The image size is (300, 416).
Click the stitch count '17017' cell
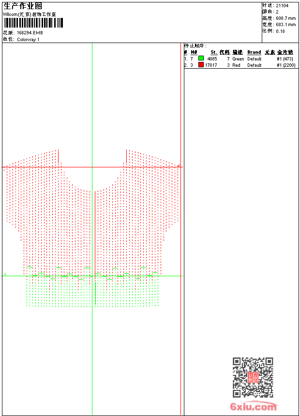(x=211, y=65)
